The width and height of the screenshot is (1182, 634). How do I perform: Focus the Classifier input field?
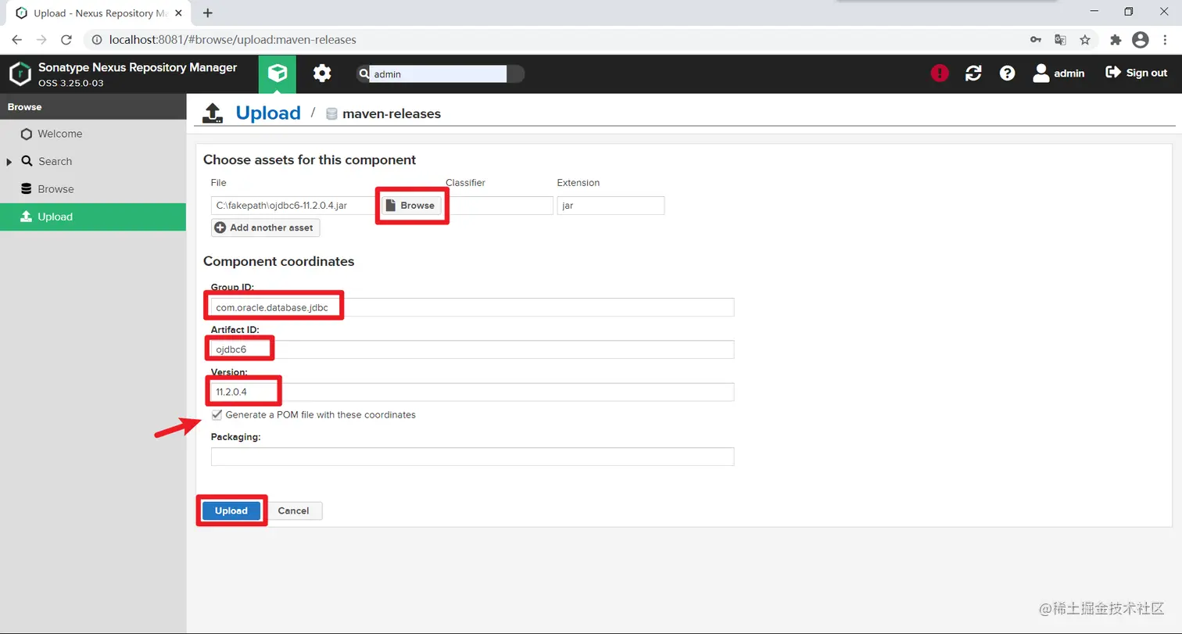[x=499, y=206]
